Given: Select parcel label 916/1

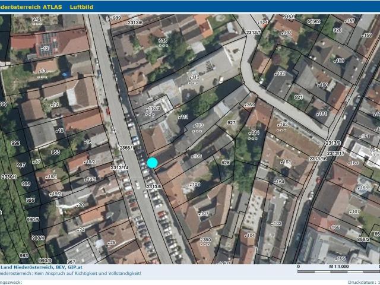Looking at the screenshot, I should [289, 17].
